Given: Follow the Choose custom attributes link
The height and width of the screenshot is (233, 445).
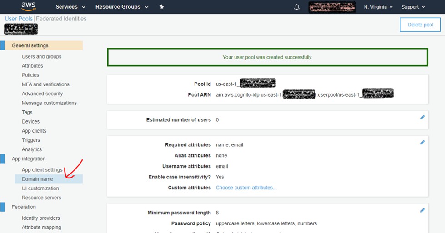Looking at the screenshot, I should point(246,188).
